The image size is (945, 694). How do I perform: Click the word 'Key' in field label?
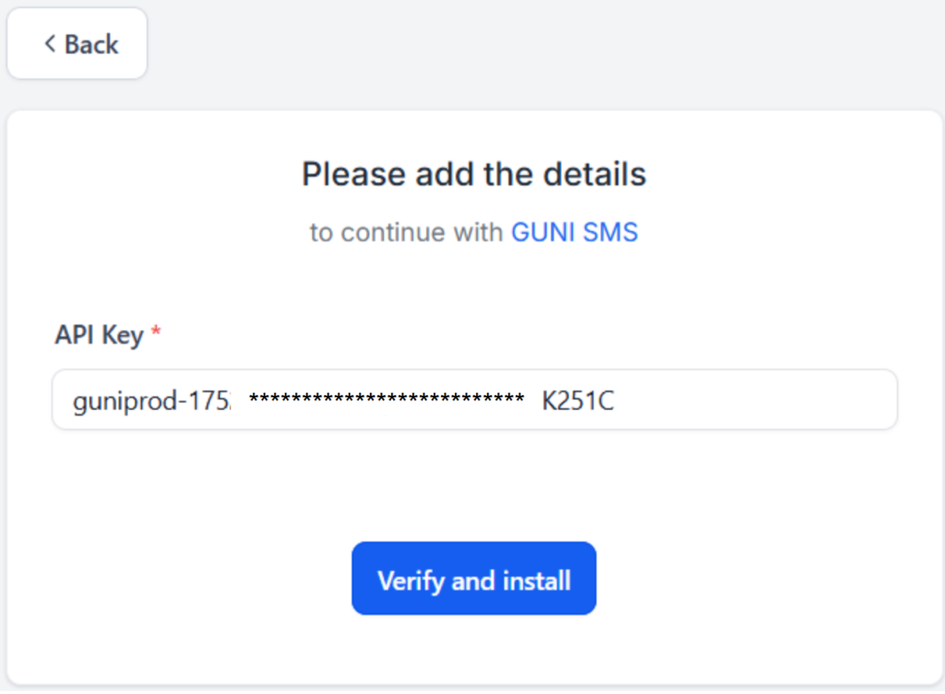point(123,336)
